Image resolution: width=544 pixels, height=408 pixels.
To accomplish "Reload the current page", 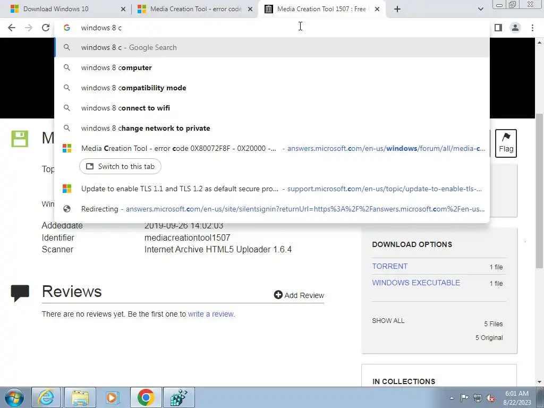I will tap(46, 28).
